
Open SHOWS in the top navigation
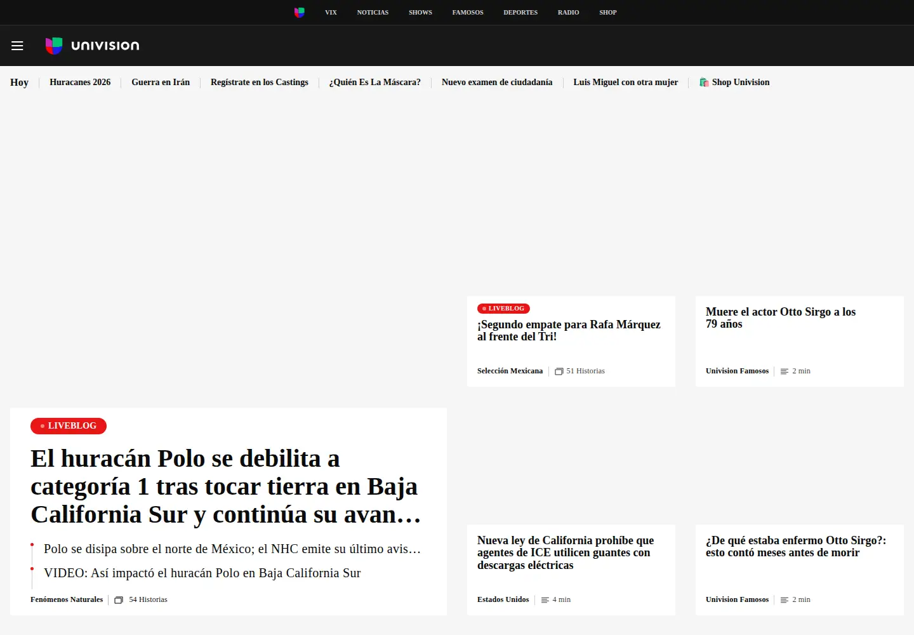(x=420, y=12)
